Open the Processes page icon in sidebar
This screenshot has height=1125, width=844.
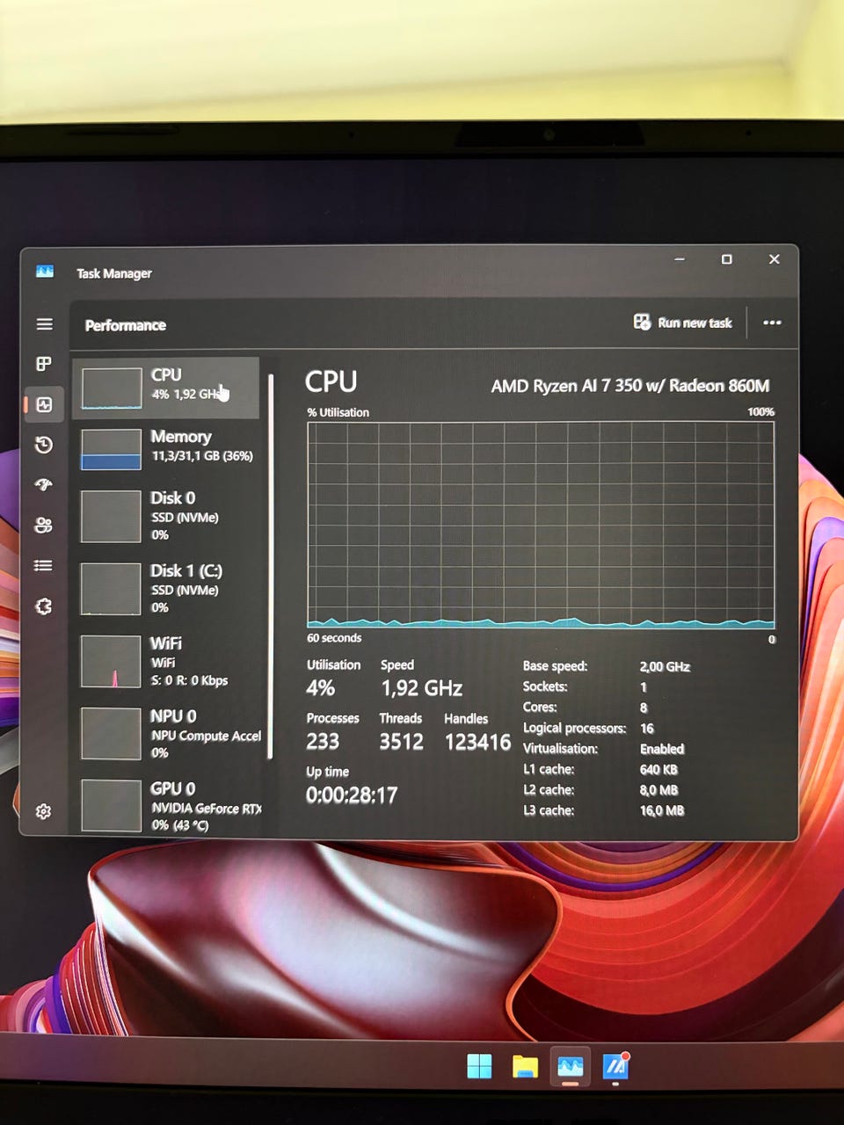point(43,364)
